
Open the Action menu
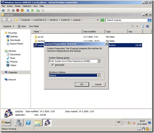click(10, 6)
